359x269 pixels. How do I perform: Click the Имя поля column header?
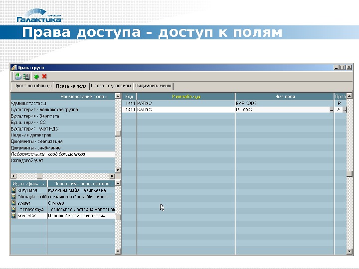[285, 97]
